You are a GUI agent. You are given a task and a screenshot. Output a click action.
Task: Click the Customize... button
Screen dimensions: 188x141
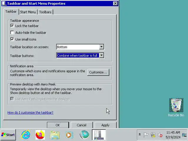[98, 72]
